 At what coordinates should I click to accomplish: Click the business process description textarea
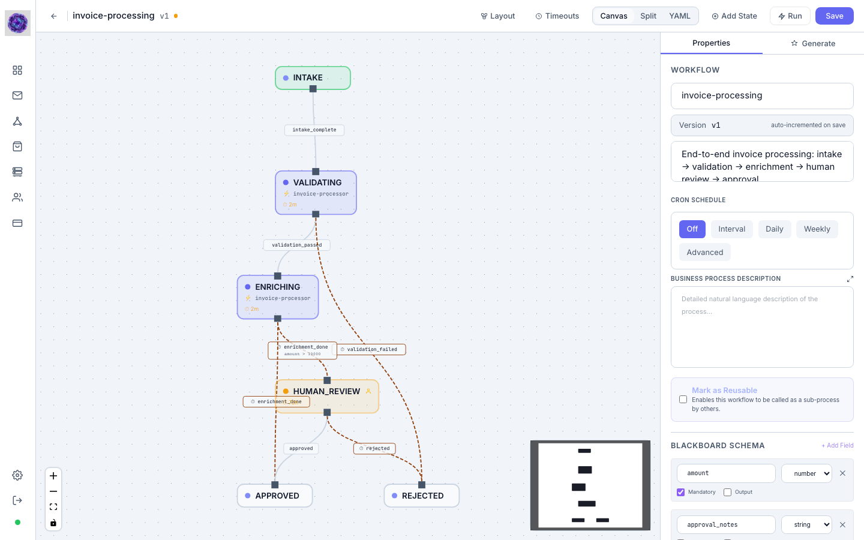762,327
